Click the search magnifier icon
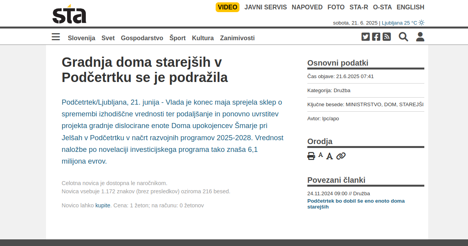 click(403, 37)
